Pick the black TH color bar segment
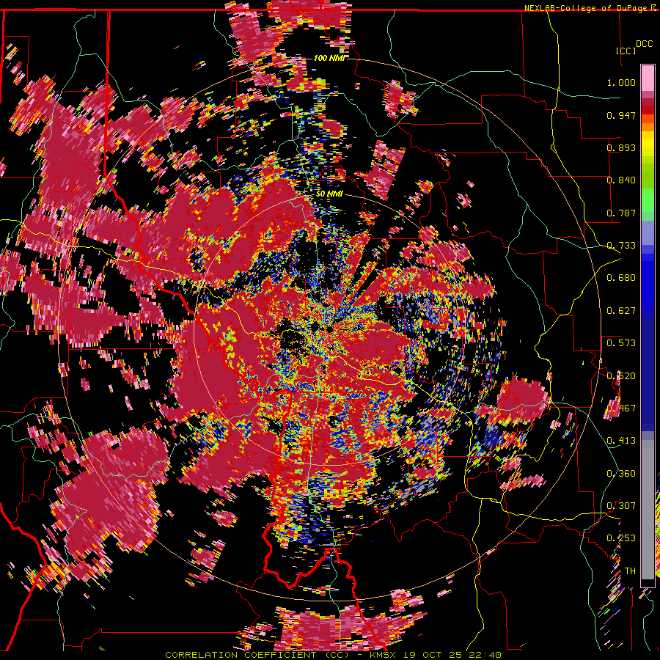The image size is (660, 660). 648,583
